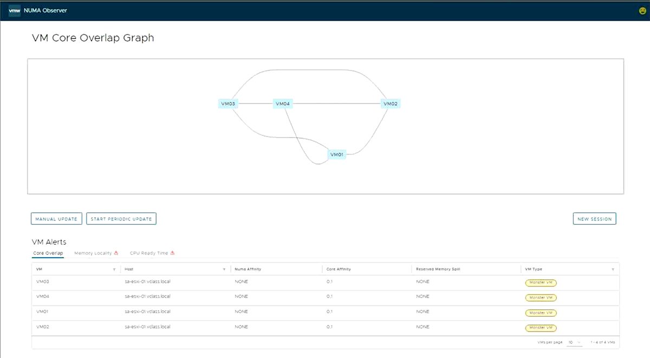The width and height of the screenshot is (650, 358).
Task: Open the smiley status icon in header
Action: click(641, 10)
